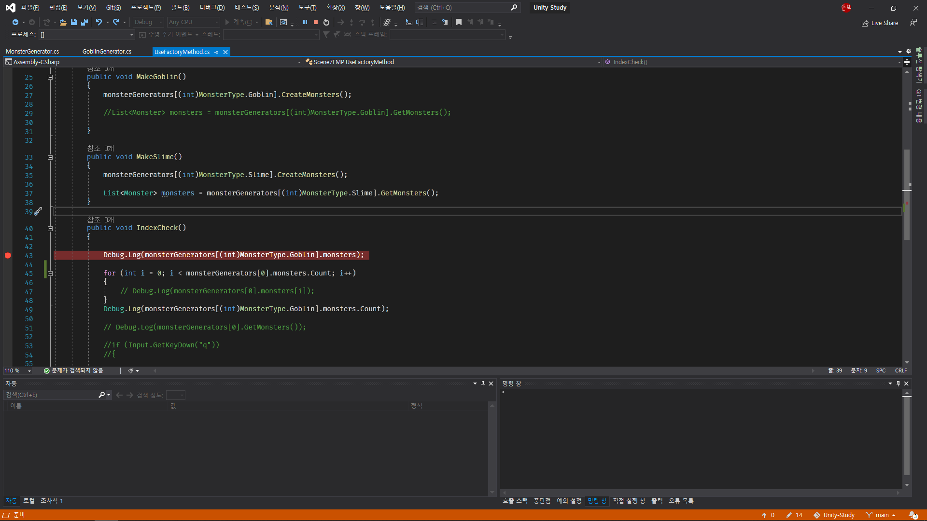Click the Pause (break all) debug icon
Screen dimensions: 927x521
(x=305, y=22)
